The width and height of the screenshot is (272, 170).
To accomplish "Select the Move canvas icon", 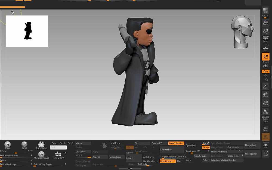I will pyautogui.click(x=265, y=95).
